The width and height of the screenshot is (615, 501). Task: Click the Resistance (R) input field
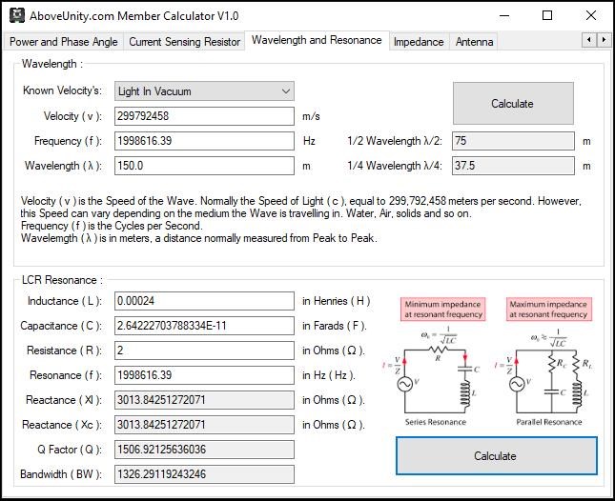click(x=204, y=351)
